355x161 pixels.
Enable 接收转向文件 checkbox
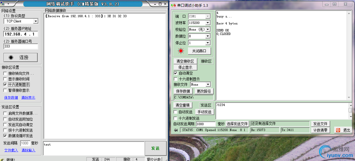(x=5, y=73)
